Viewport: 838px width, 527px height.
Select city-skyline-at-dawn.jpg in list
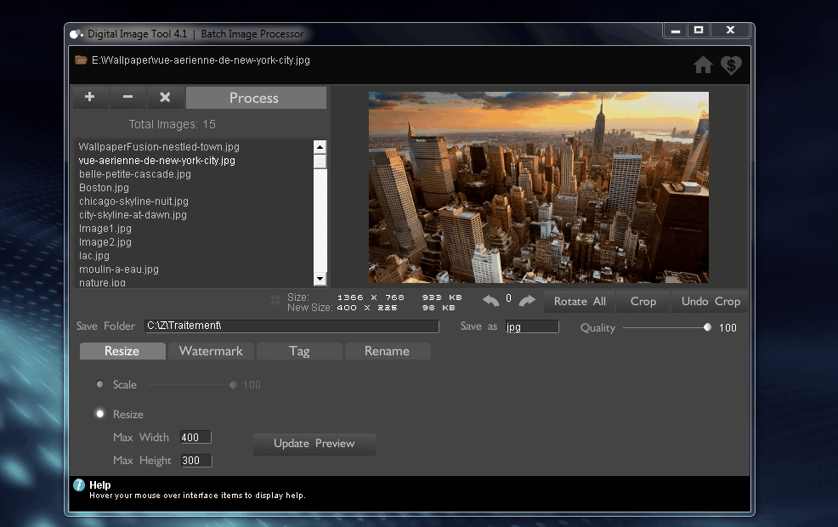133,215
